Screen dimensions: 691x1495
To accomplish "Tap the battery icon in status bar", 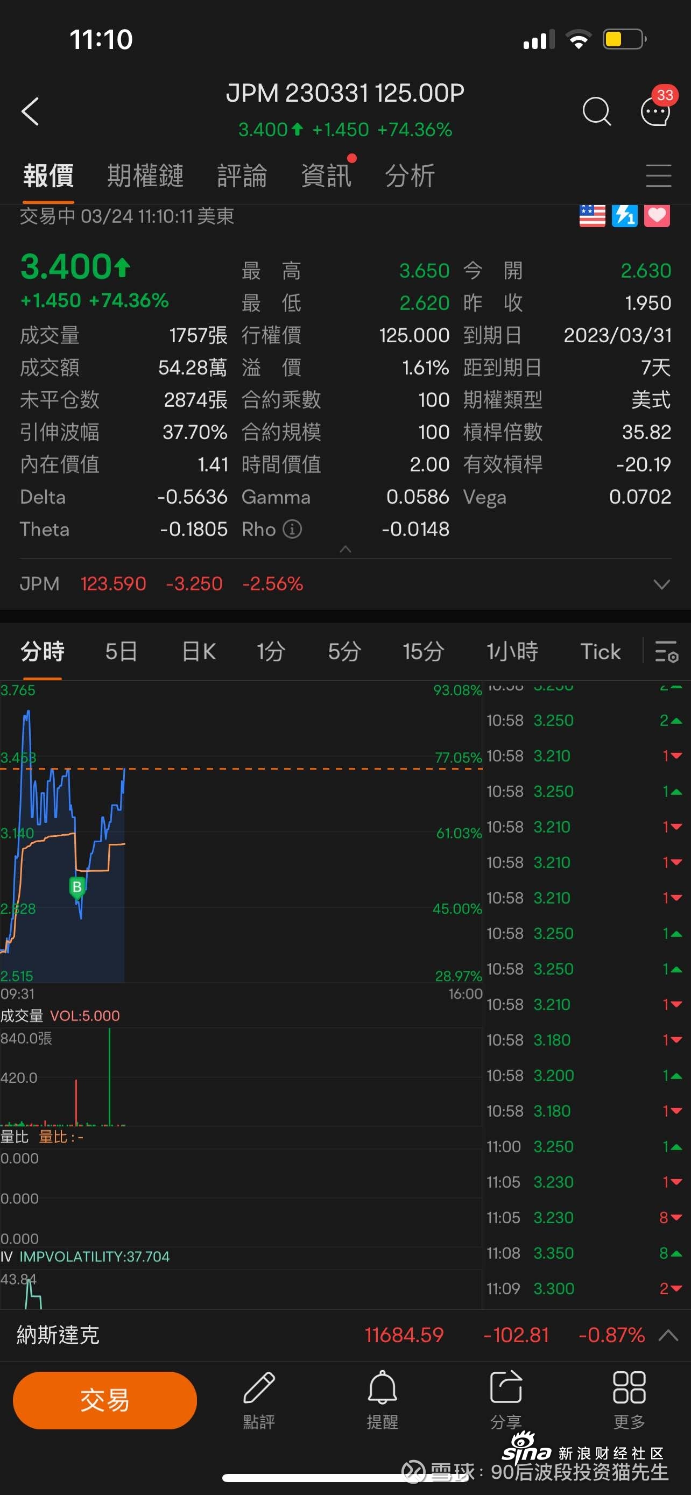I will click(x=625, y=39).
